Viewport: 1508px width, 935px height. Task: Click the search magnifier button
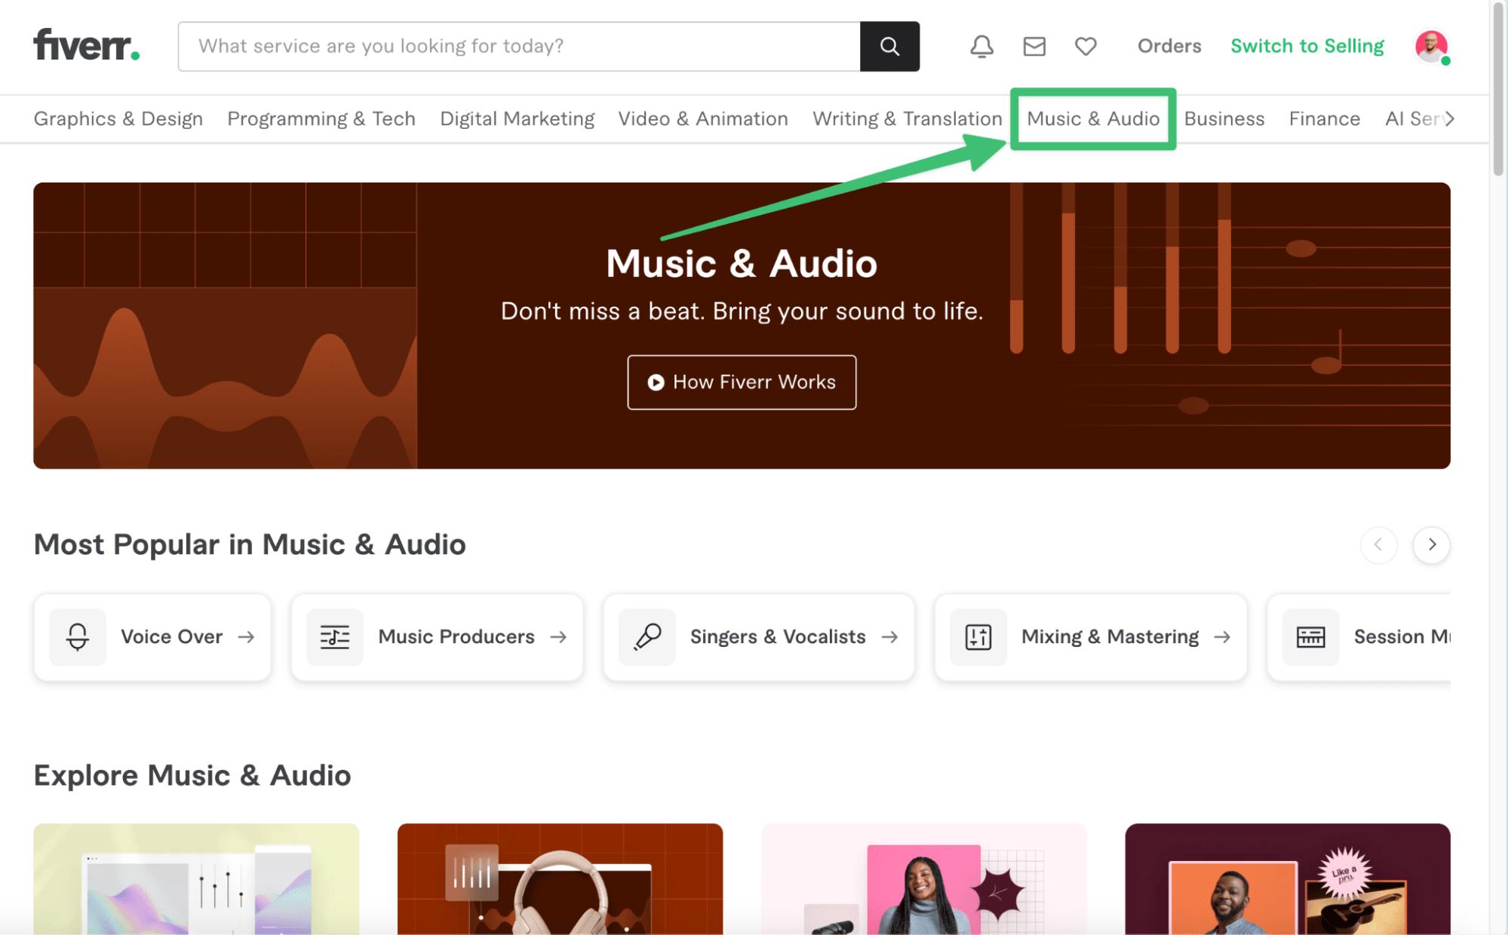click(889, 46)
